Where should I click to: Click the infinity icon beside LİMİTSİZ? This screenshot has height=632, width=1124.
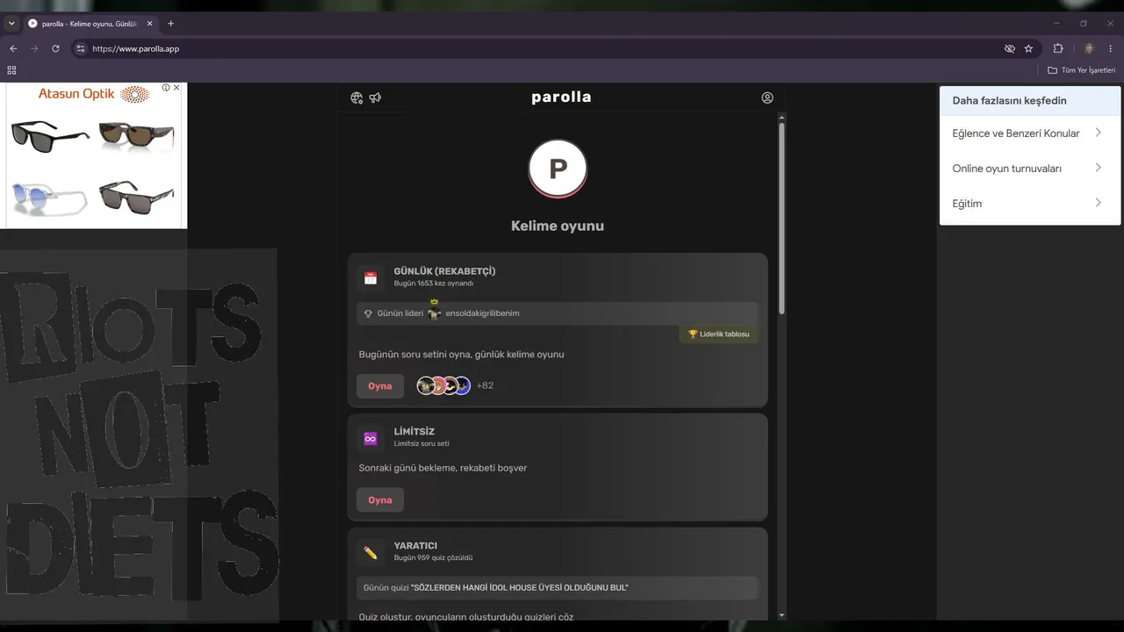pos(371,439)
